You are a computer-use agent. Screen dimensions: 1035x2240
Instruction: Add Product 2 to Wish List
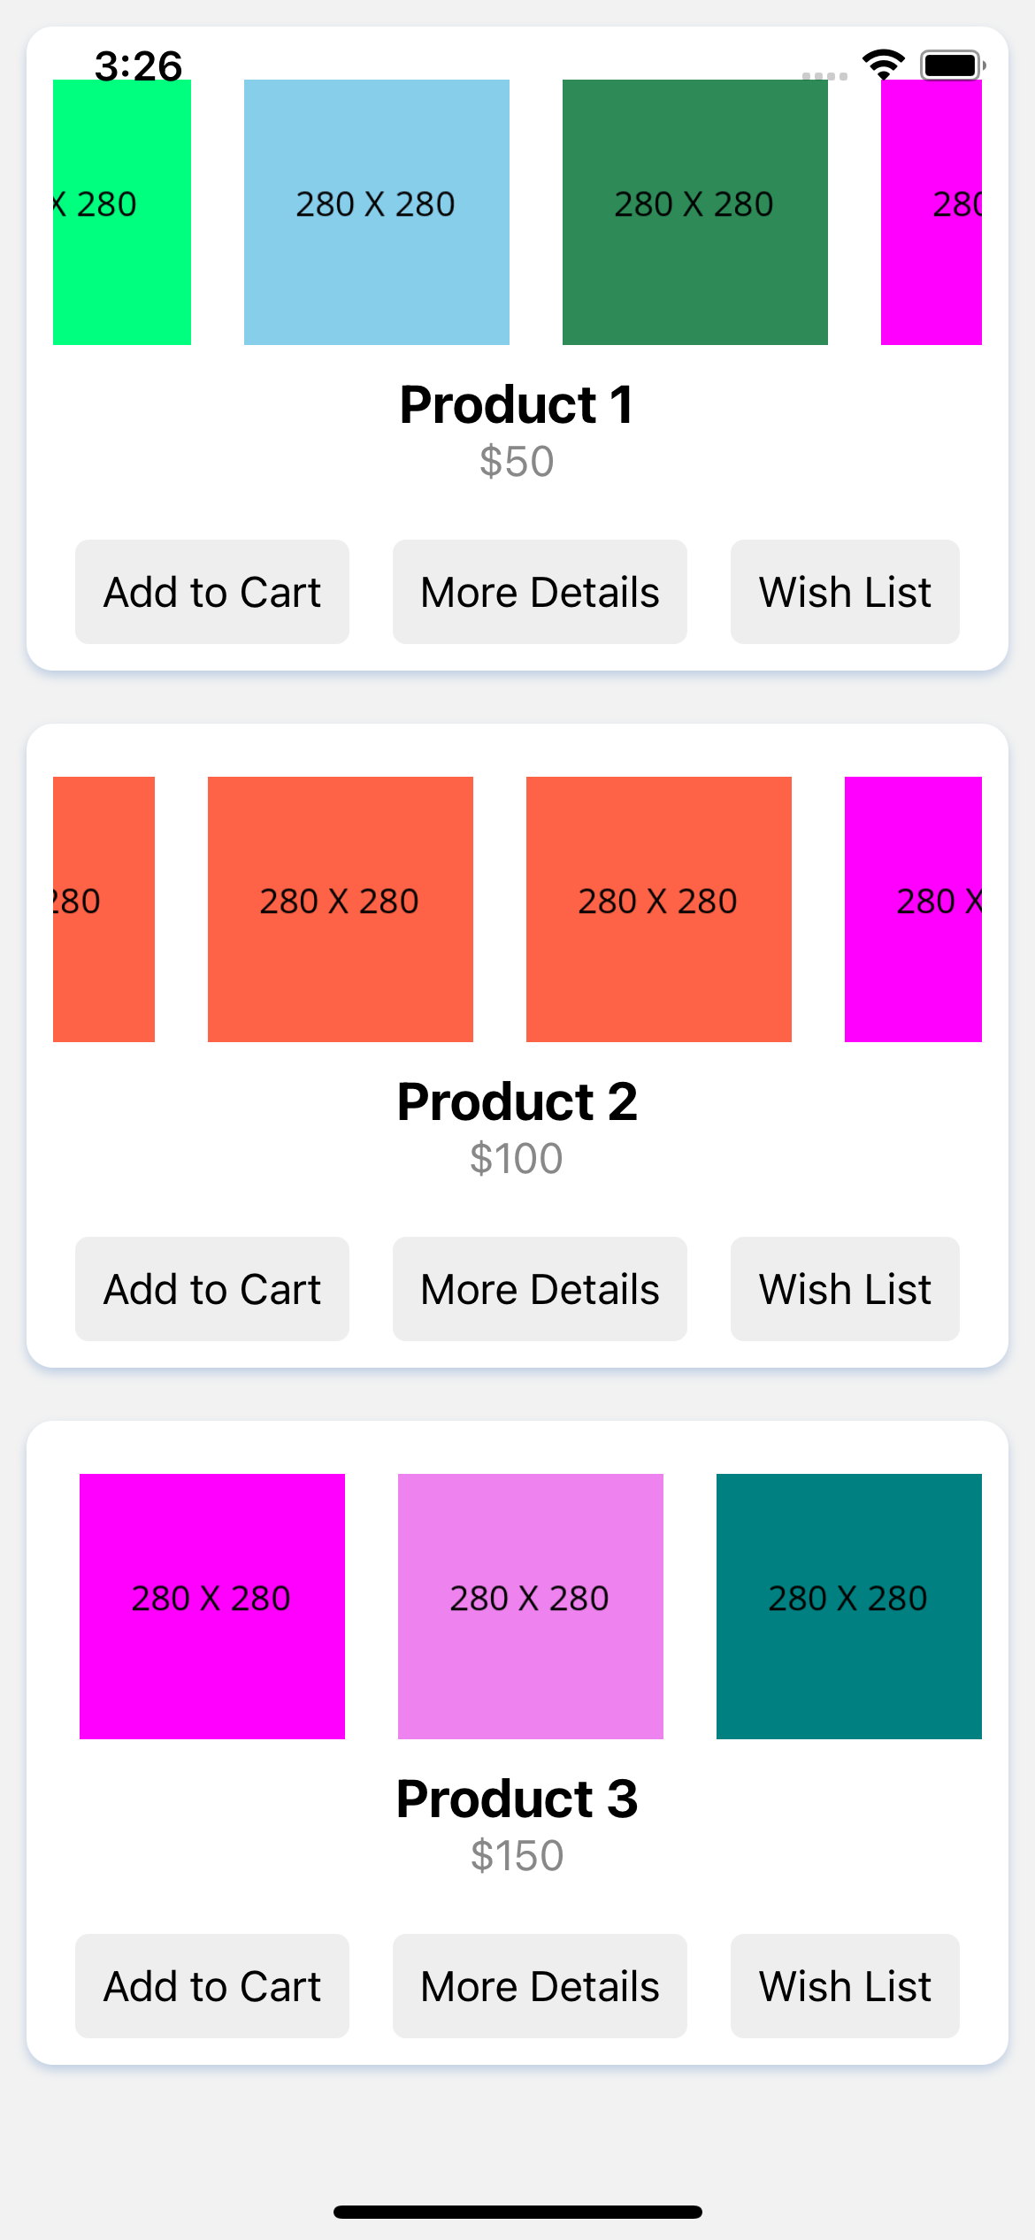[843, 1288]
